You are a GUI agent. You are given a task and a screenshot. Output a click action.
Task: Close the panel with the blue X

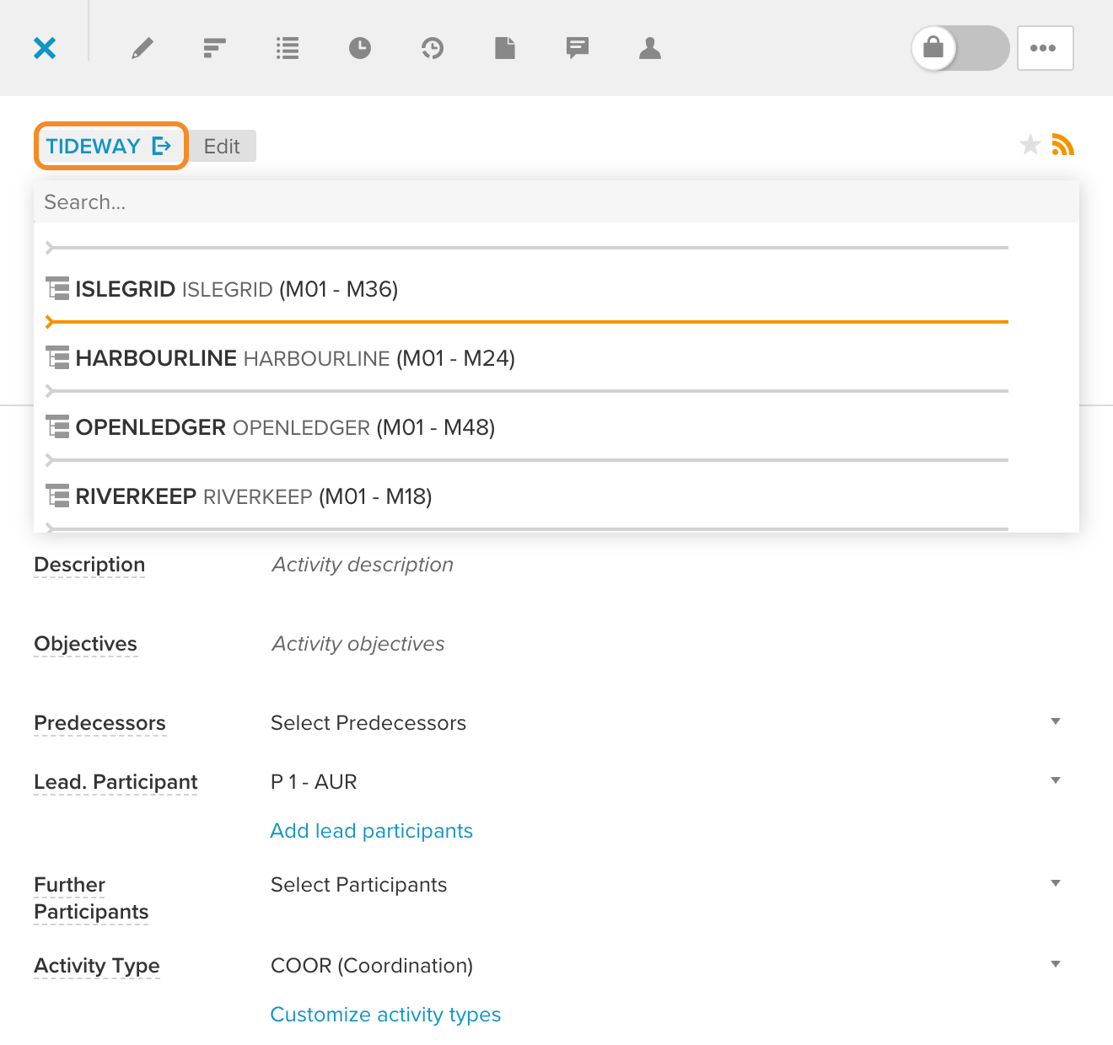tap(45, 48)
